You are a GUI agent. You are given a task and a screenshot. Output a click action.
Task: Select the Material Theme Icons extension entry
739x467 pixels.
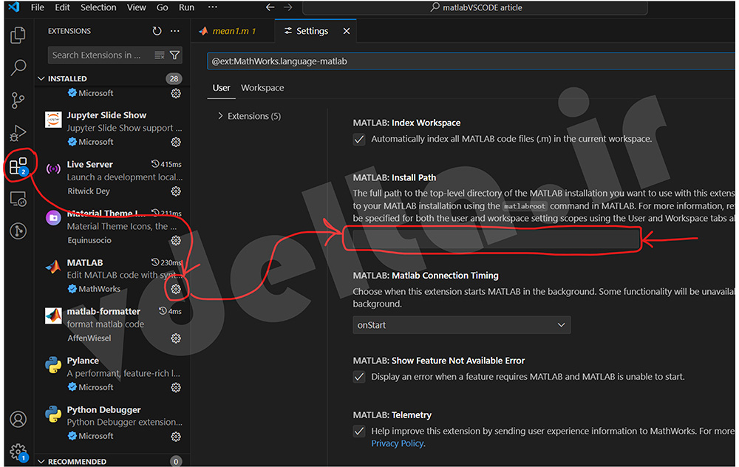point(112,227)
